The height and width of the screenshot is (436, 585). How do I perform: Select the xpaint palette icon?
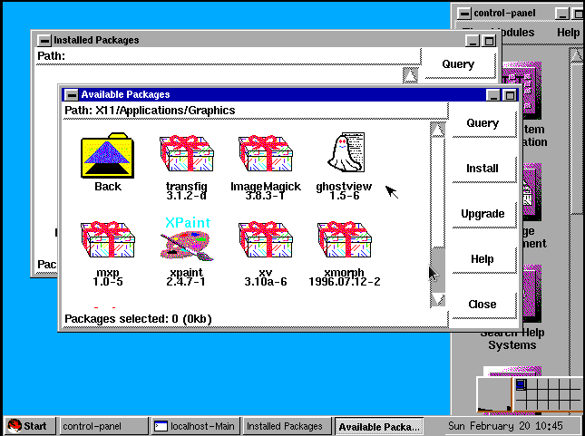point(186,241)
